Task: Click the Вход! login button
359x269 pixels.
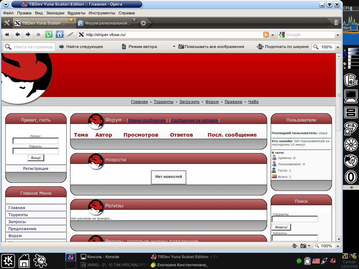Action: (x=36, y=158)
